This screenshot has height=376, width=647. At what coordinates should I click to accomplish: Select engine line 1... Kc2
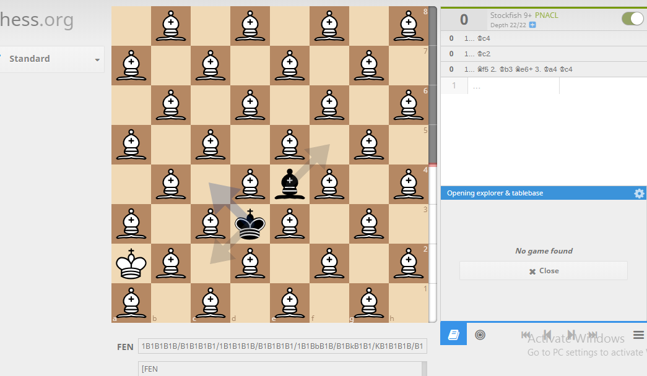[x=544, y=54]
